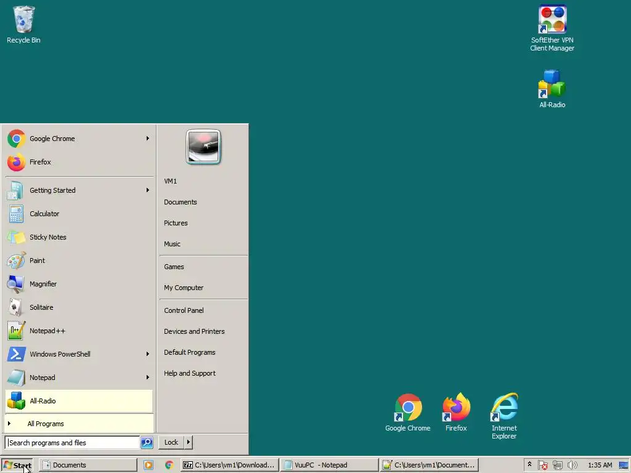
Task: Open Firefox desktop shortcut
Action: pyautogui.click(x=456, y=412)
